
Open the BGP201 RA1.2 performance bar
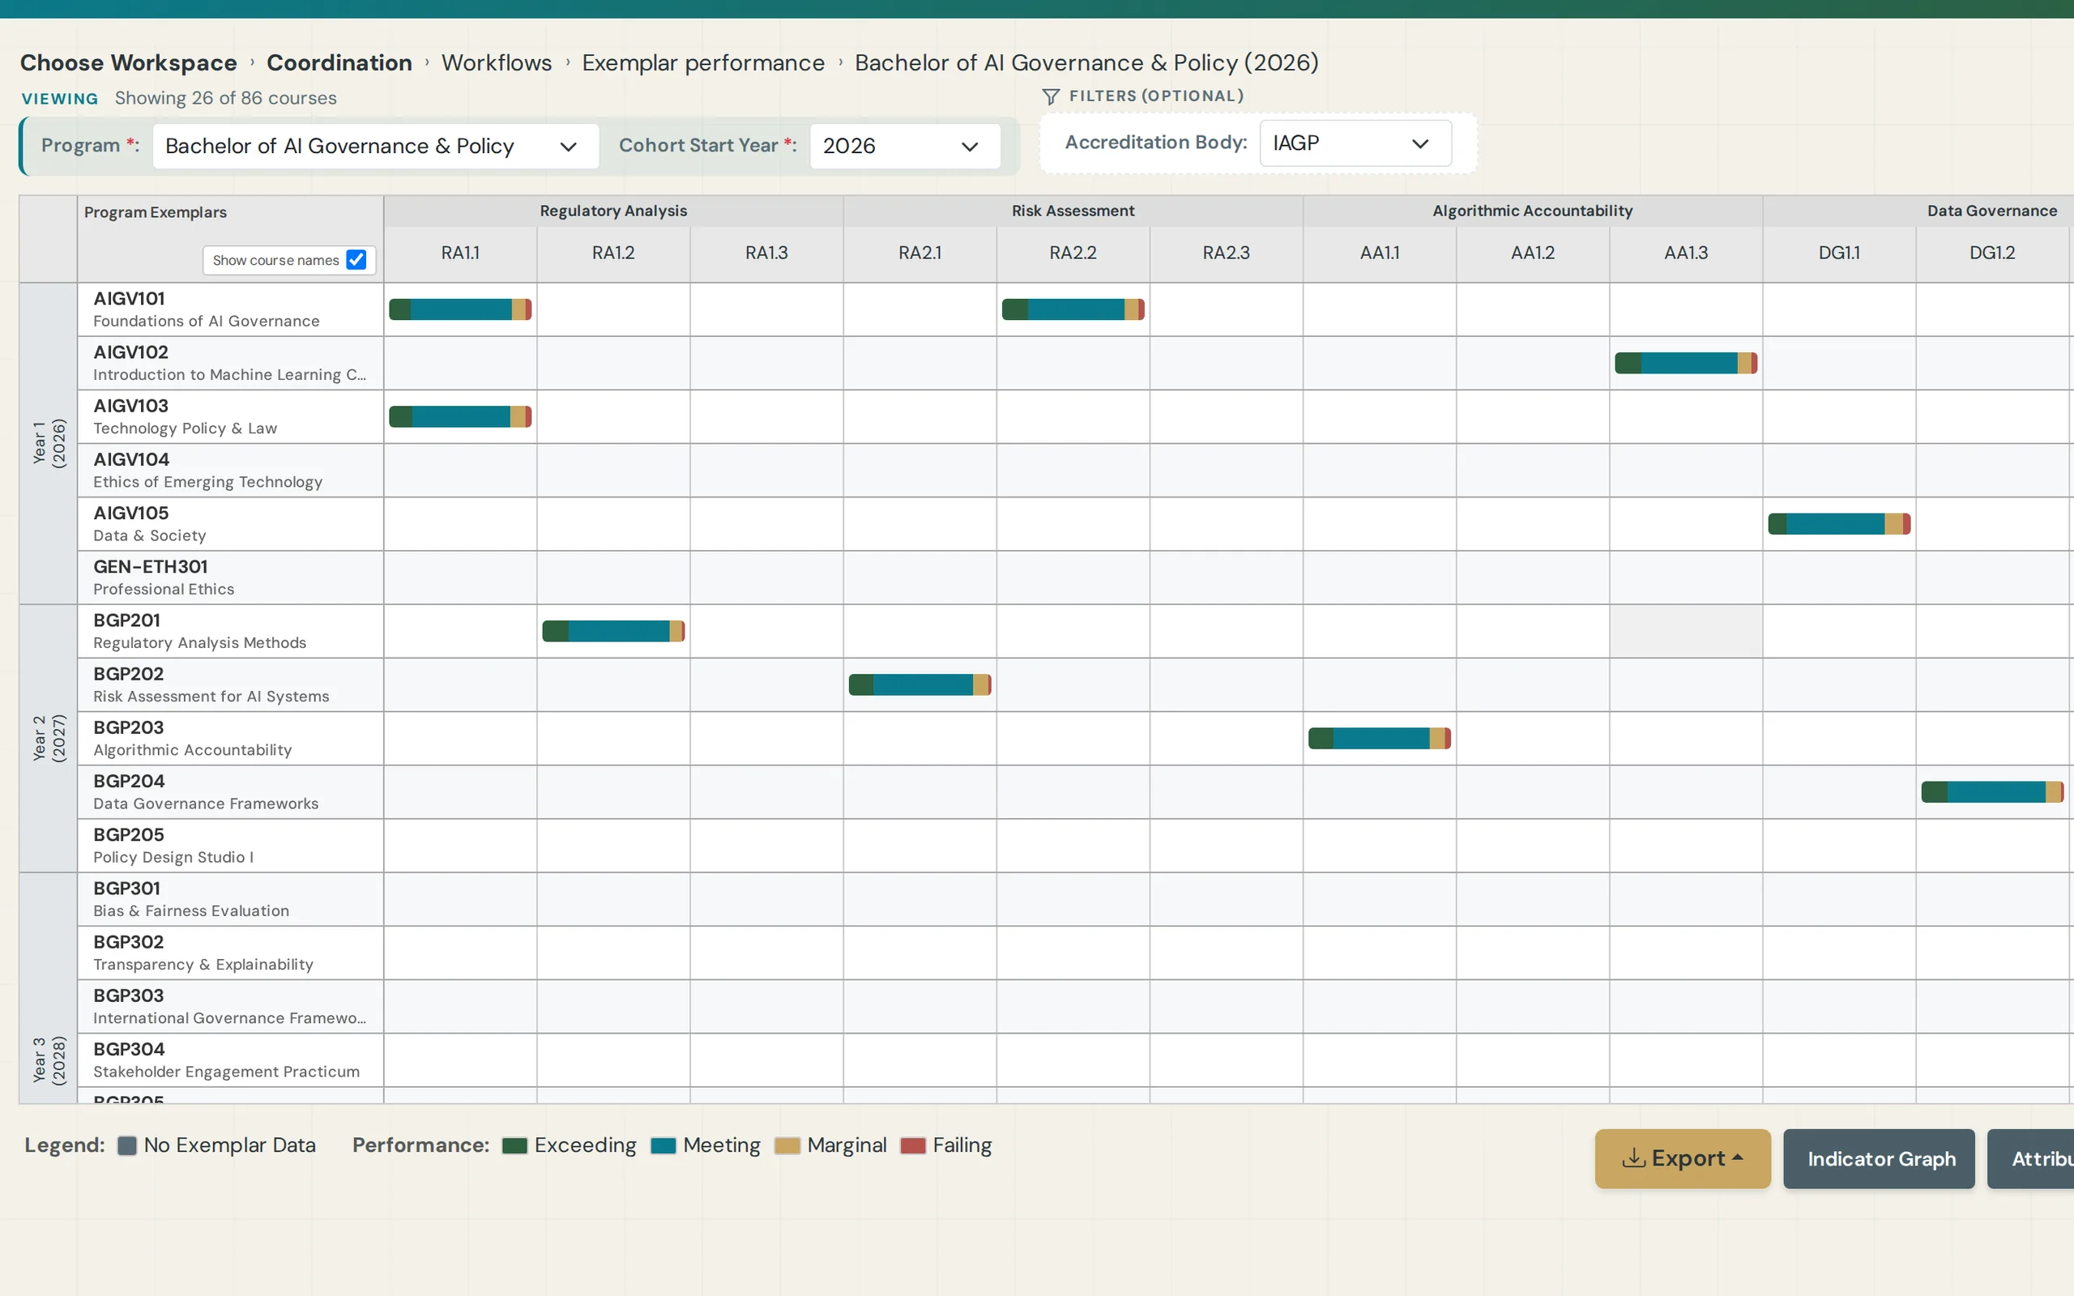click(x=613, y=632)
